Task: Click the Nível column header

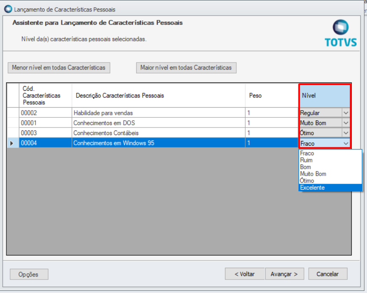Action: click(x=324, y=95)
